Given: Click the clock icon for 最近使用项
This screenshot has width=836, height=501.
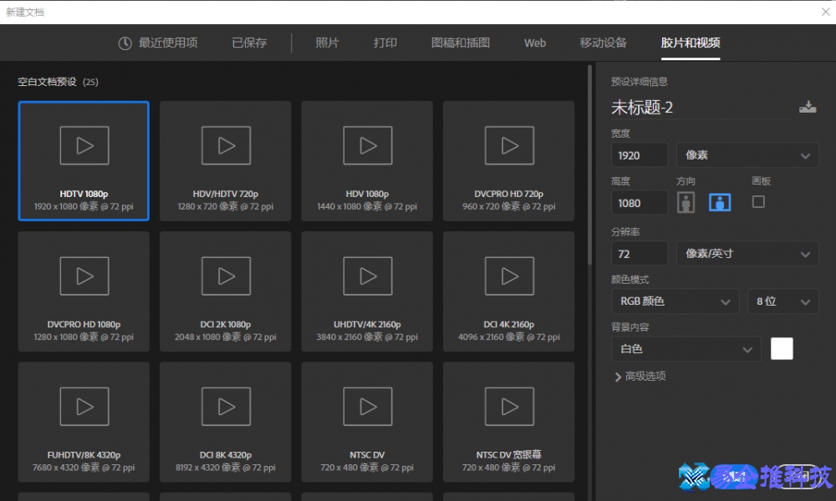Looking at the screenshot, I should click(x=125, y=43).
